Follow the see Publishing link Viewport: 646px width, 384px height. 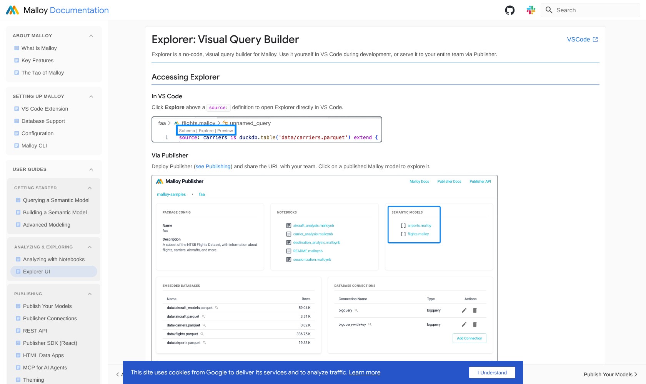coord(213,166)
